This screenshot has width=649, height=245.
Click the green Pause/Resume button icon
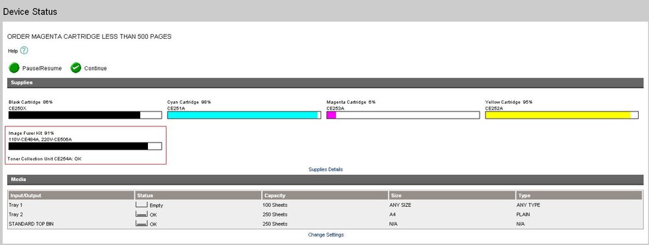14,68
